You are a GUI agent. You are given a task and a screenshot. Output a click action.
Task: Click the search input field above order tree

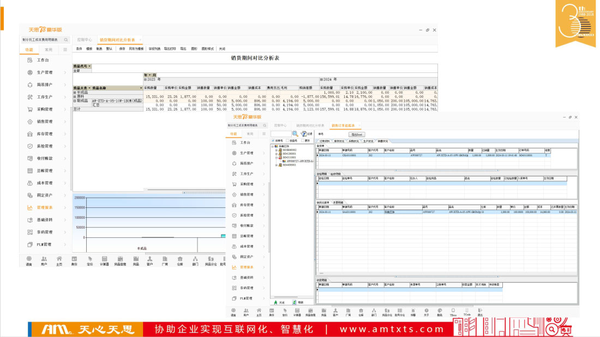(280, 133)
